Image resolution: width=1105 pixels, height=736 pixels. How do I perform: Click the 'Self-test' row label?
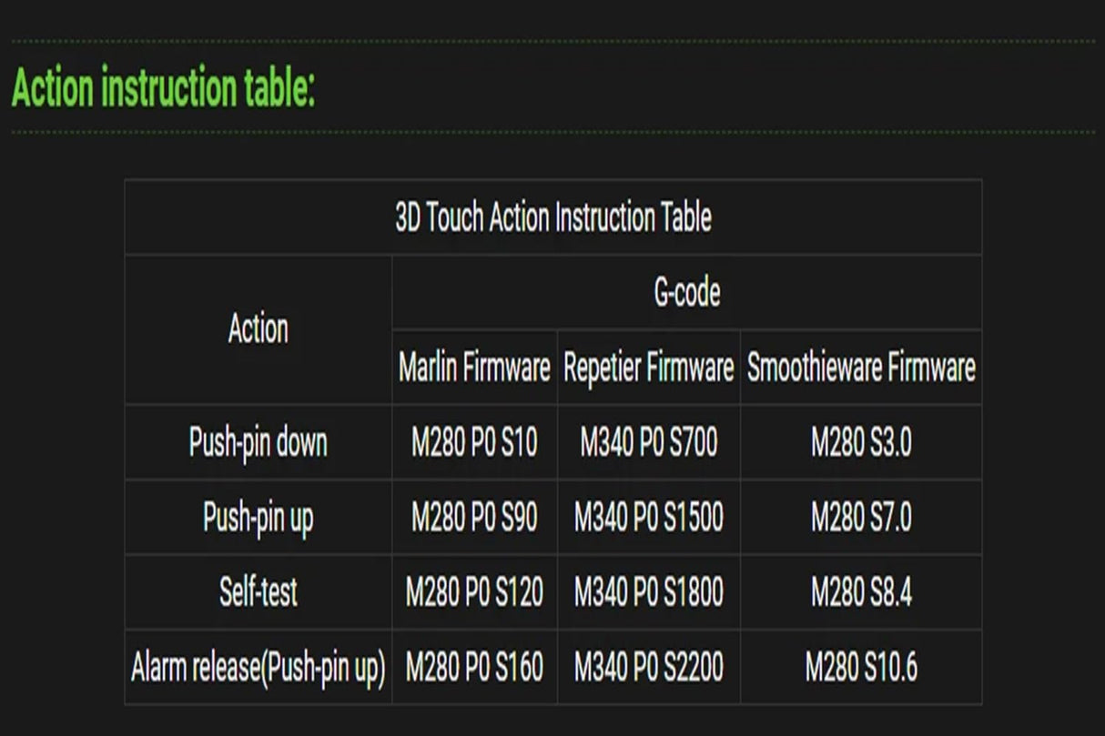pos(259,592)
